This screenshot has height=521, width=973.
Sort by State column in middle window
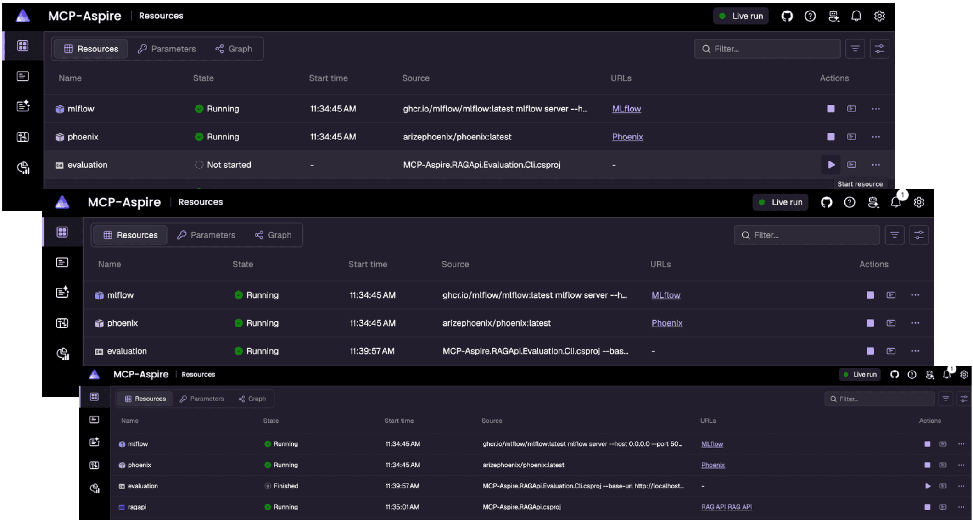[243, 264]
